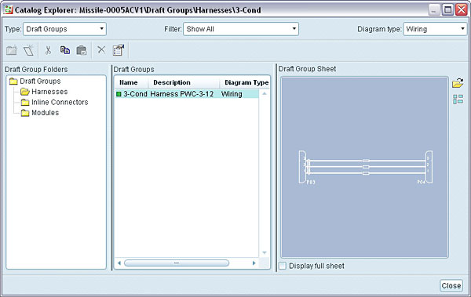Click the copy toolbar icon
The width and height of the screenshot is (471, 297).
coord(65,50)
